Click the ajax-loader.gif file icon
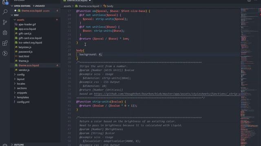Viewport: 261px width, 146px height. (16, 24)
